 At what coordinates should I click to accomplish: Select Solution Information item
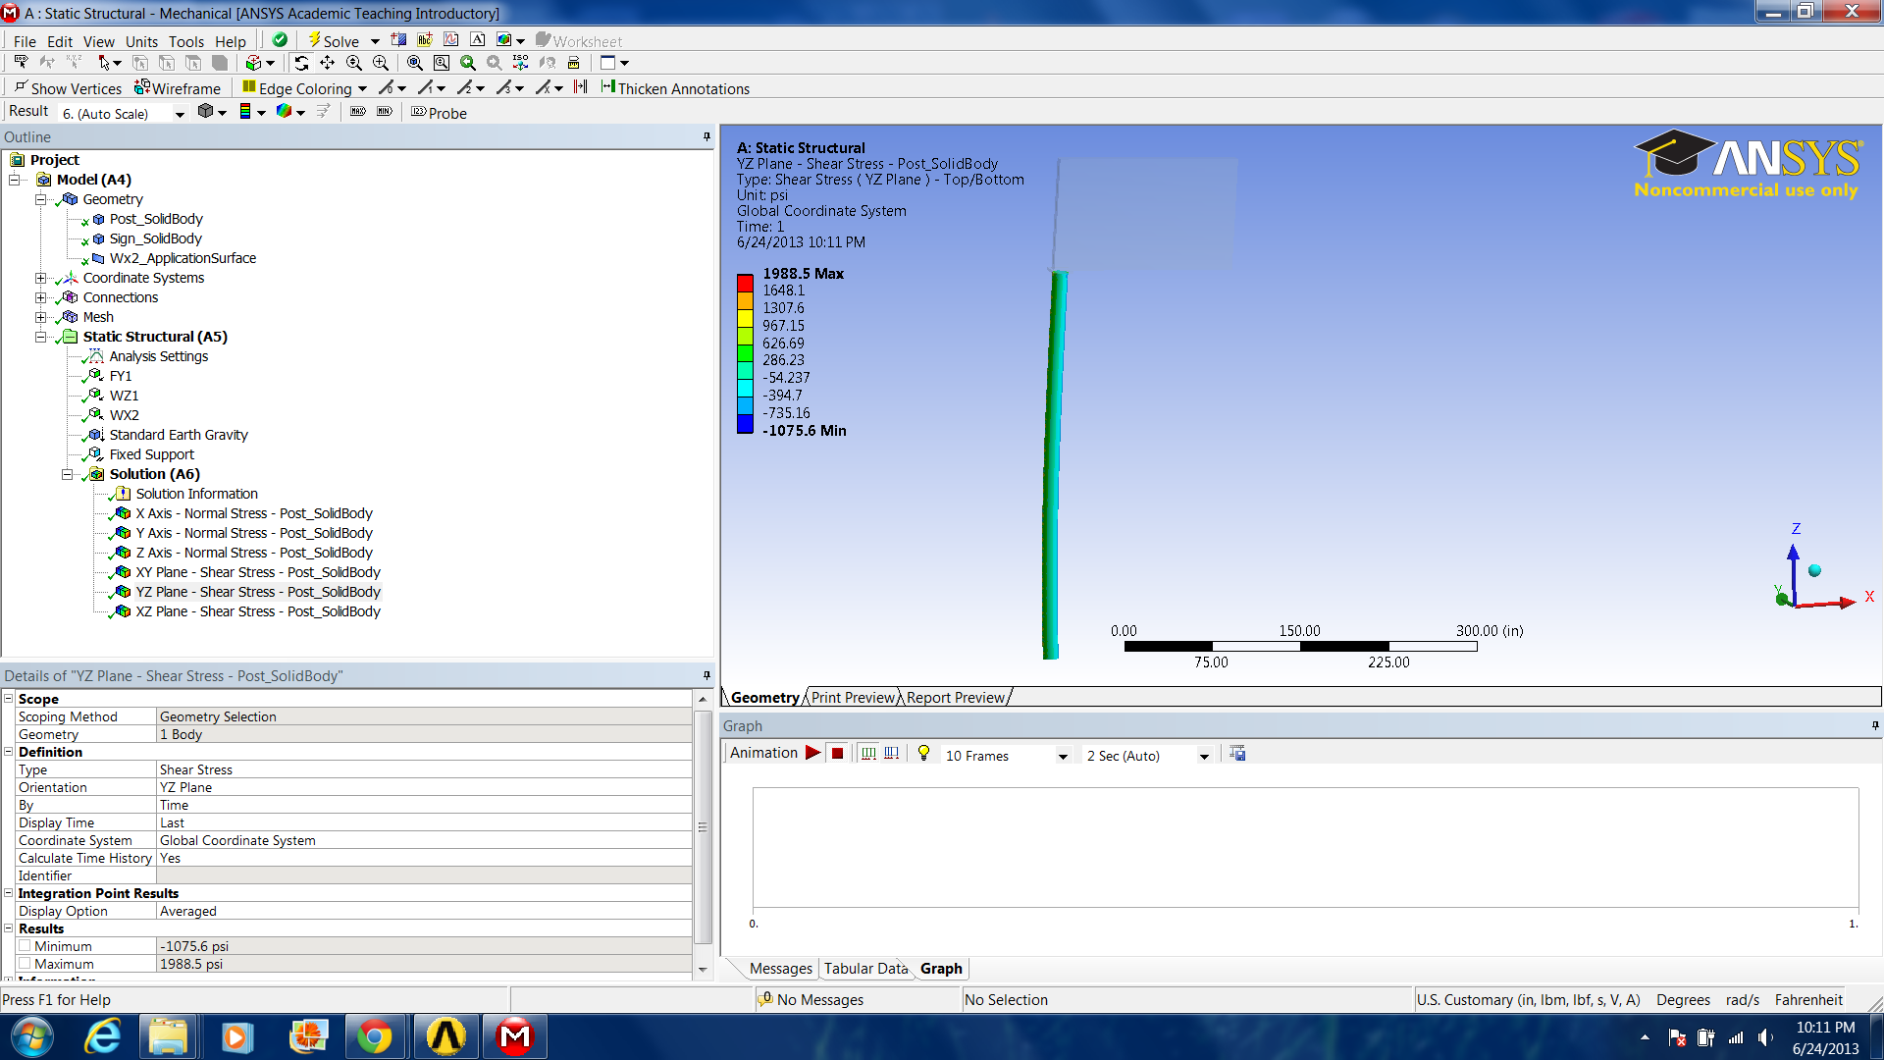click(x=196, y=494)
